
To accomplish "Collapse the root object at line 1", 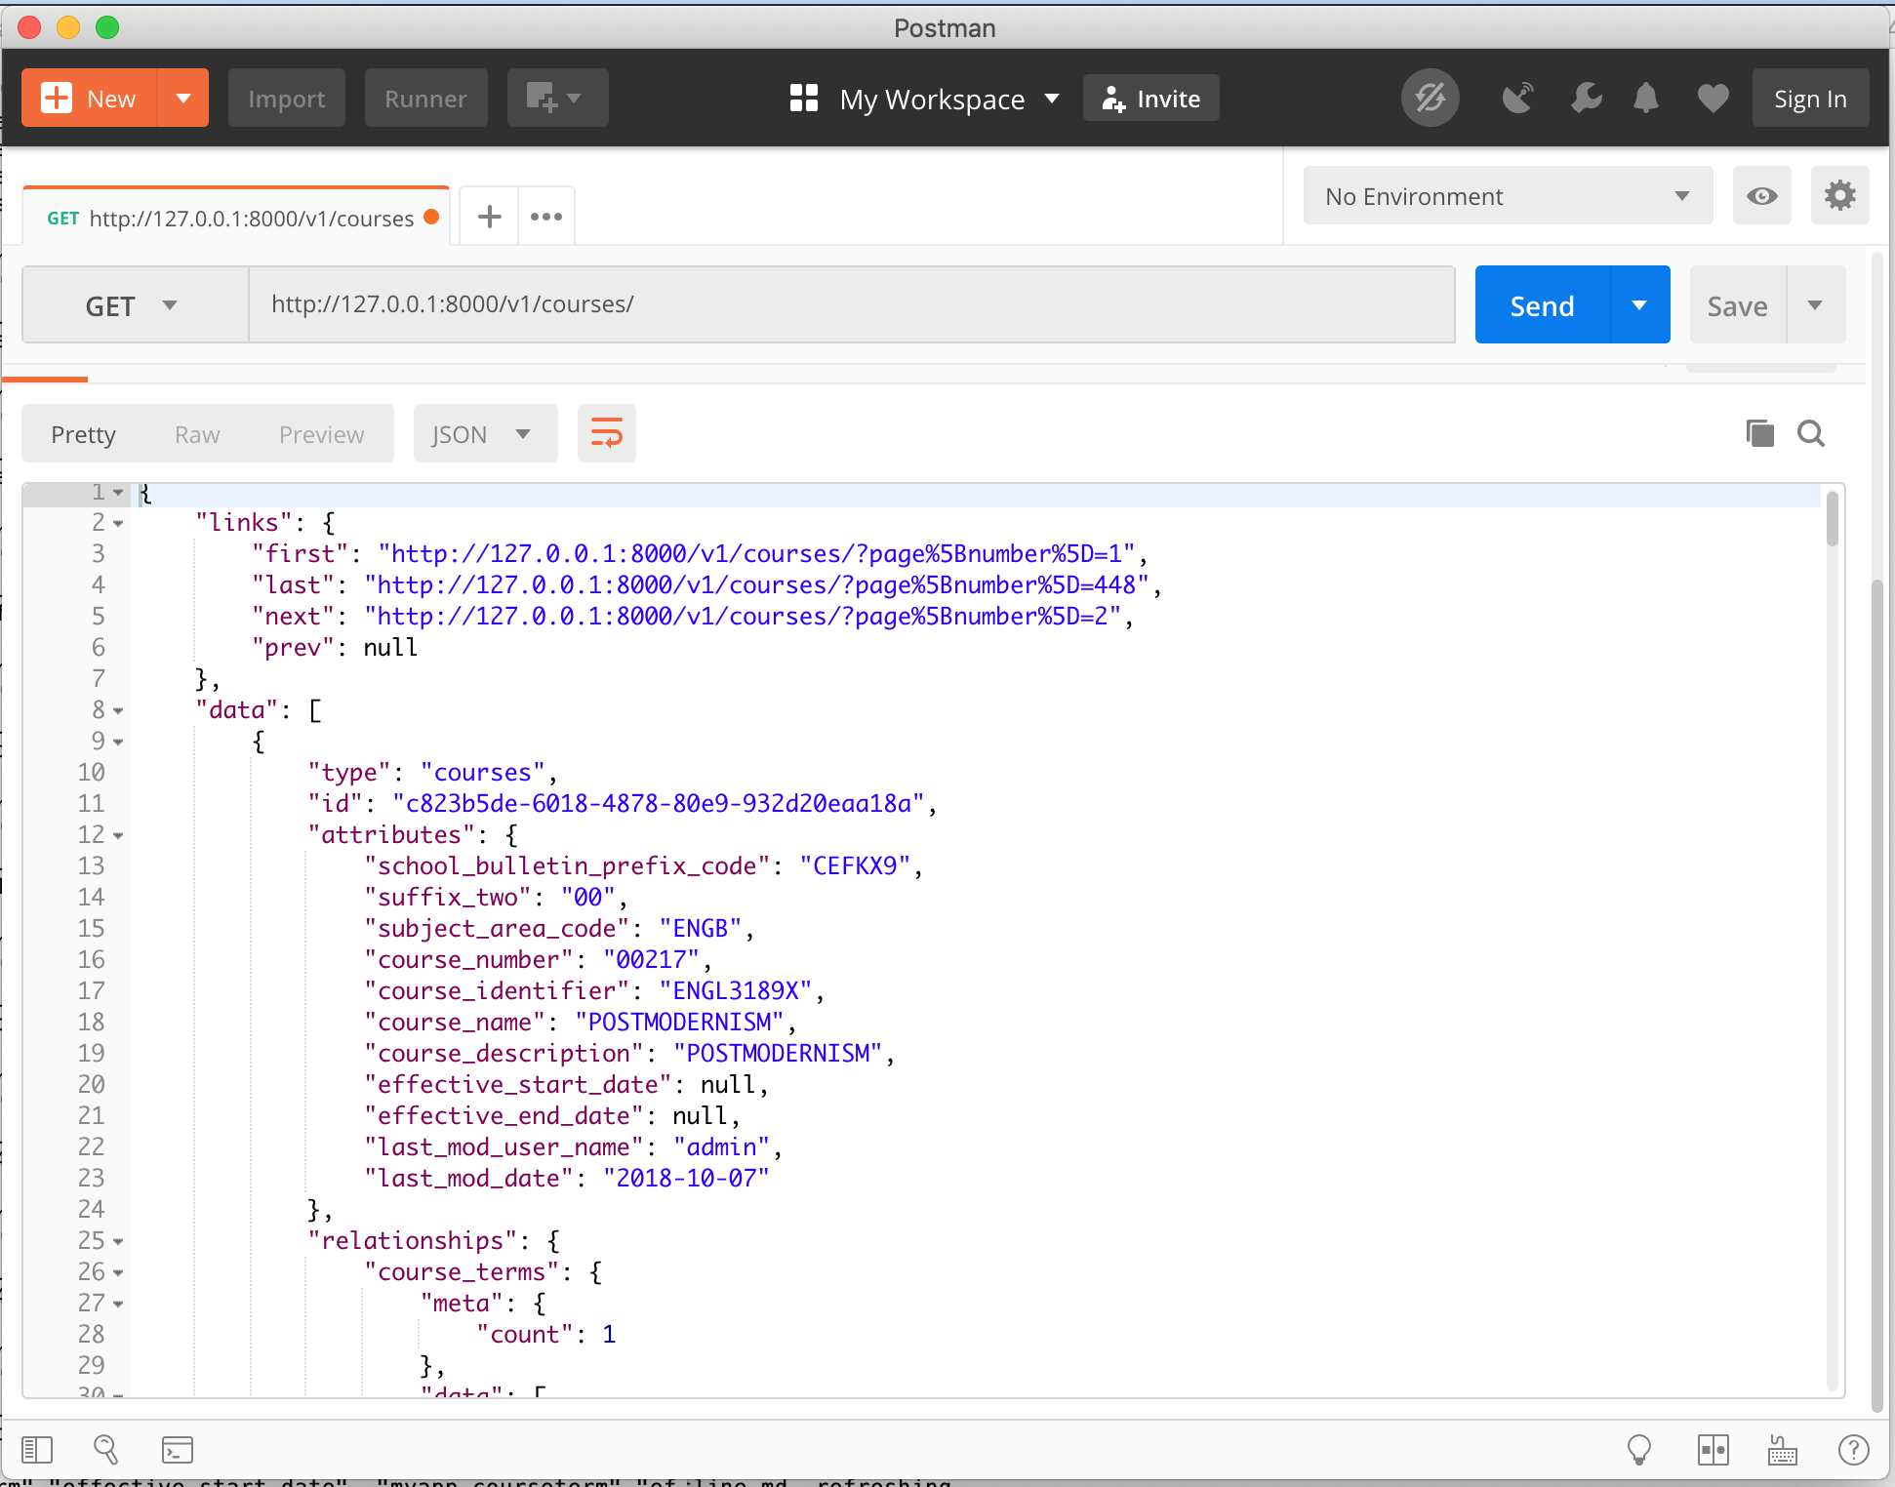I will click(x=118, y=493).
